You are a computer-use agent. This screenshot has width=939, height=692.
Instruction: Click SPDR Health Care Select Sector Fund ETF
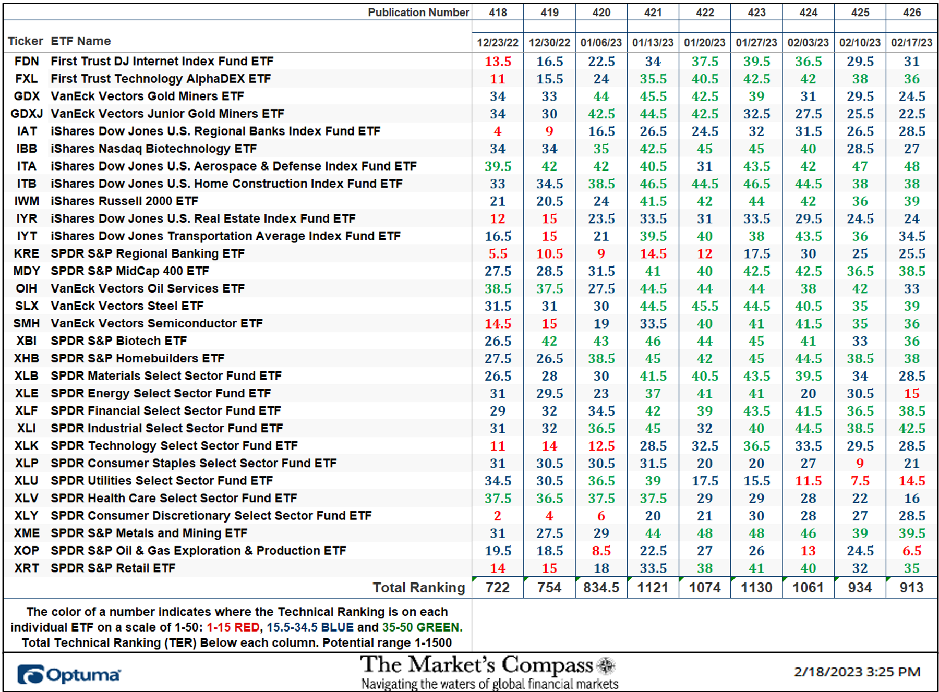click(174, 499)
